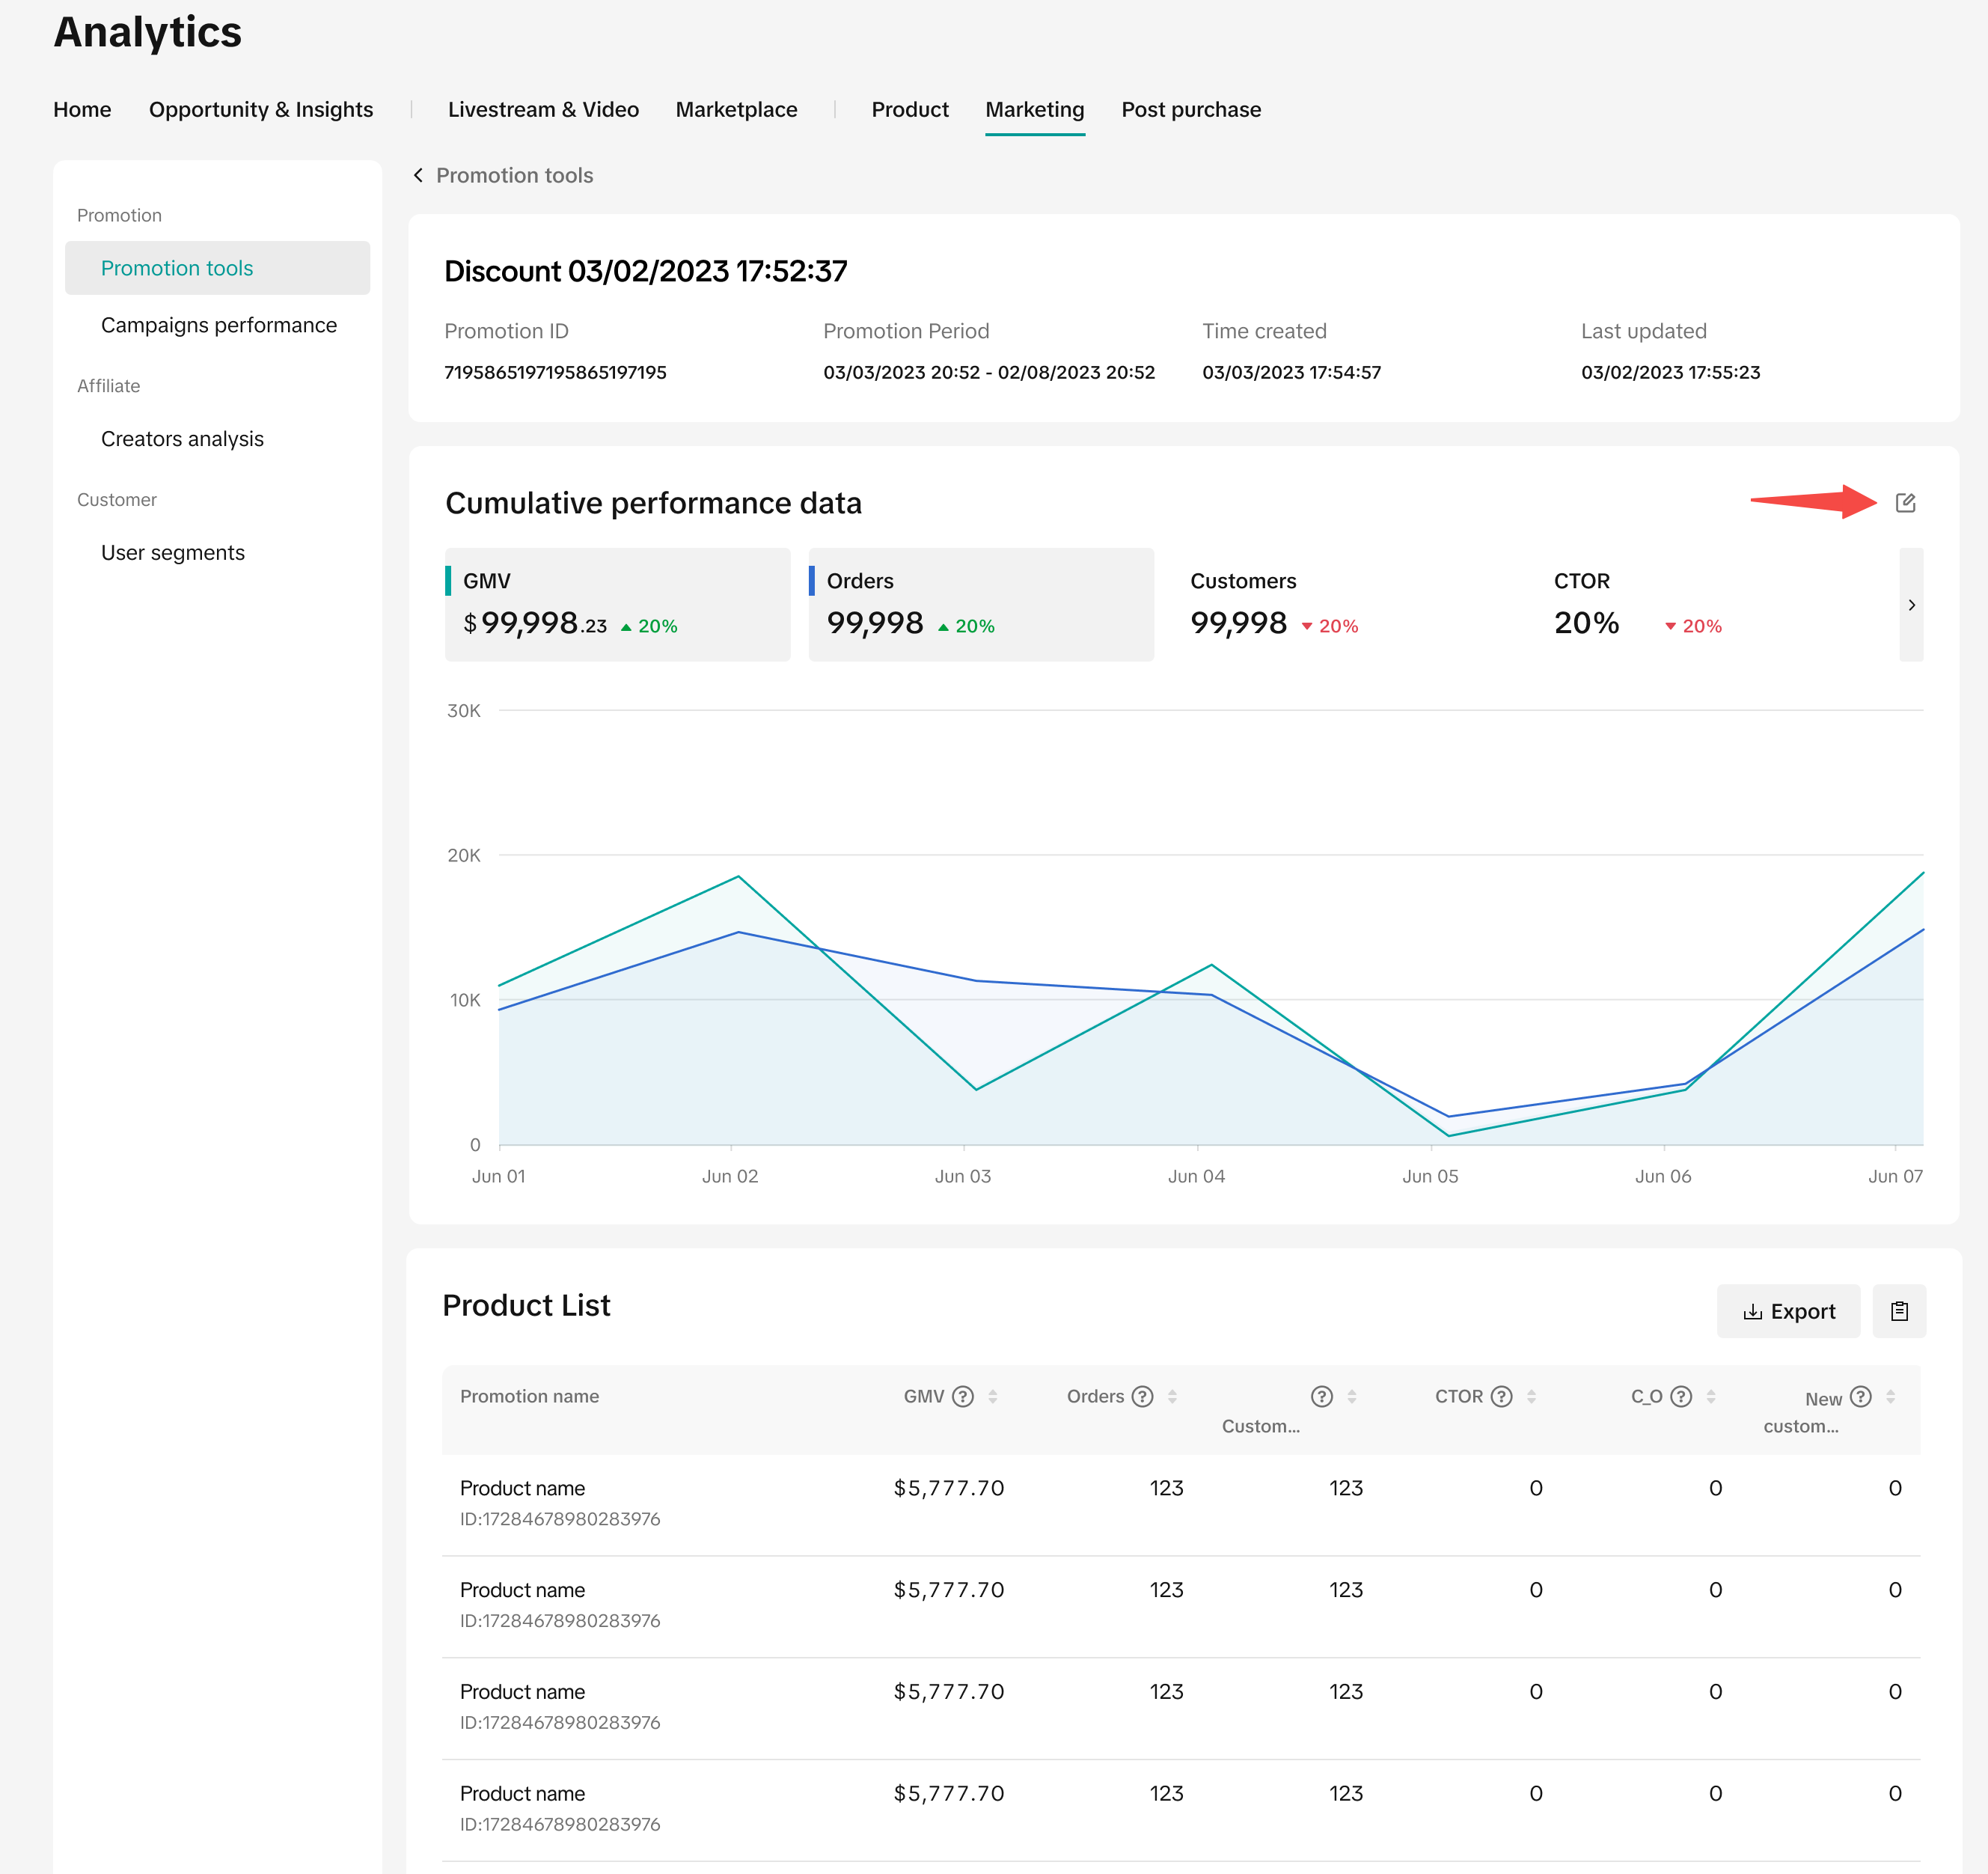Image resolution: width=1988 pixels, height=1874 pixels.
Task: Click the GMV column help question-mark icon
Action: click(x=963, y=1396)
